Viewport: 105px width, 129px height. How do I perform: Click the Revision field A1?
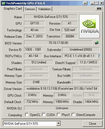(69, 23)
